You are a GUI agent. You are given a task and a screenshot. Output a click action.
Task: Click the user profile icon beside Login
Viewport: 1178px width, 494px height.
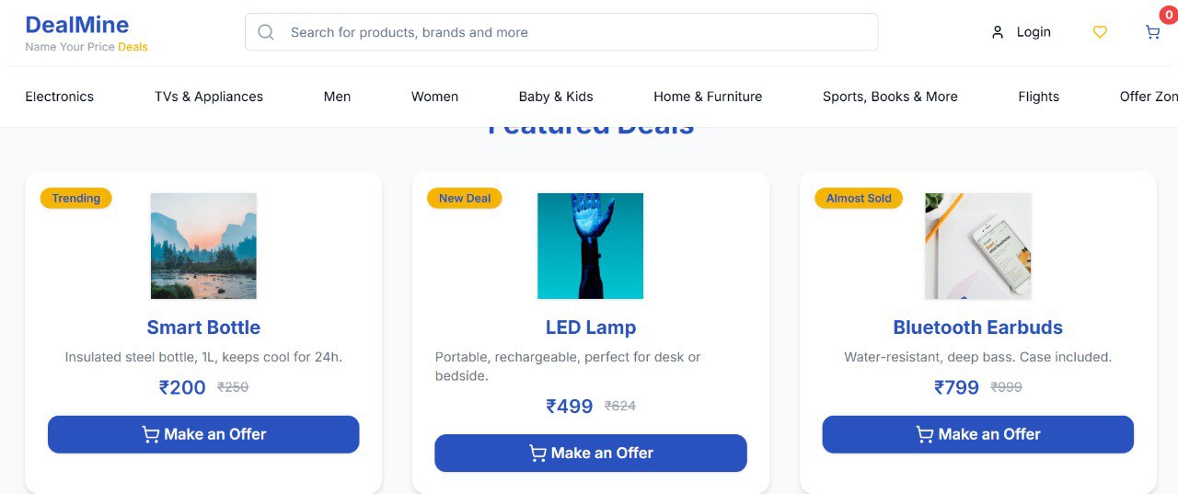tap(998, 32)
